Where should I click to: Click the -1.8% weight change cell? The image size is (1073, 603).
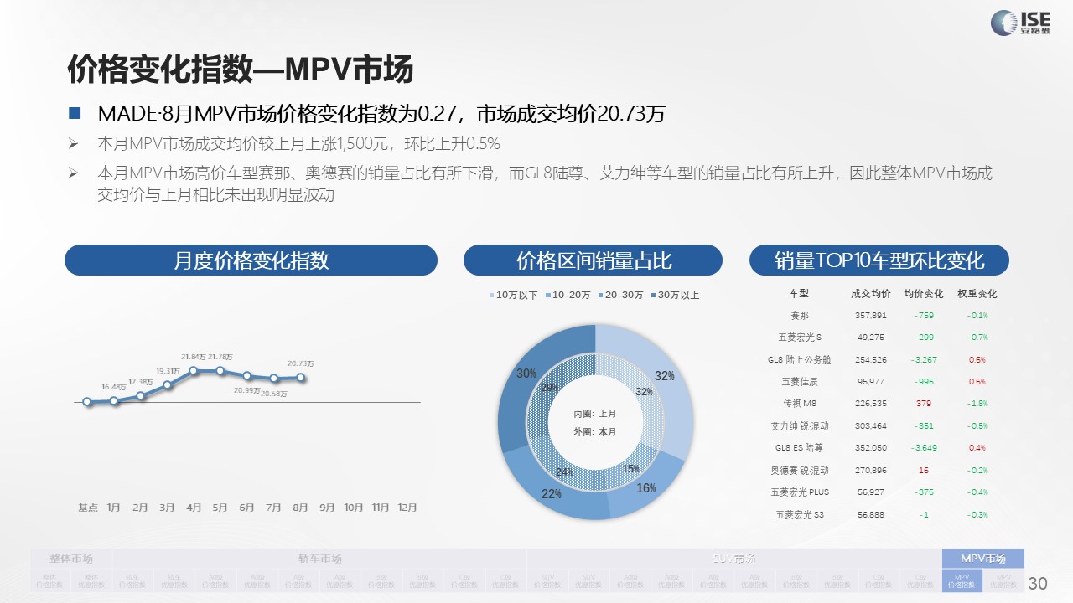(977, 404)
